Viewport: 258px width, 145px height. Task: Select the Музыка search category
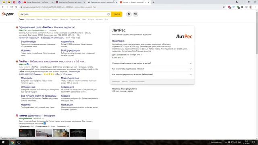(99, 19)
